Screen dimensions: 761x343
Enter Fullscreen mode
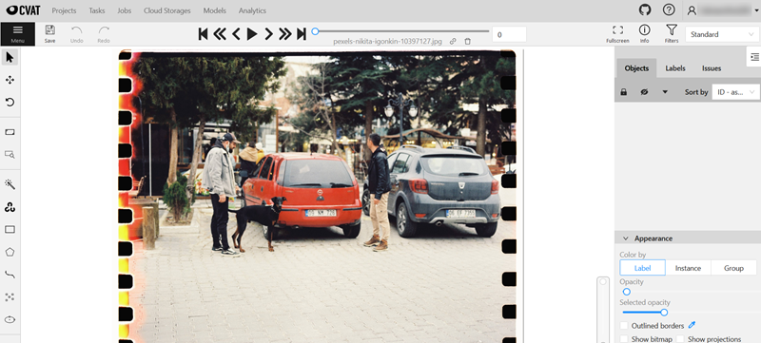(x=617, y=34)
